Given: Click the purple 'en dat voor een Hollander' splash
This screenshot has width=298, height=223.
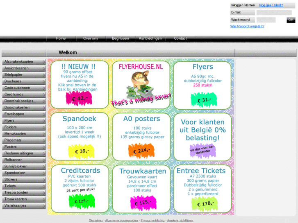Looking at the screenshot, I should [x=202, y=150].
